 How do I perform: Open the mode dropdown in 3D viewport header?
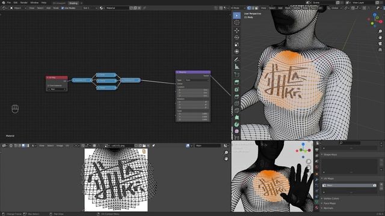238,8
